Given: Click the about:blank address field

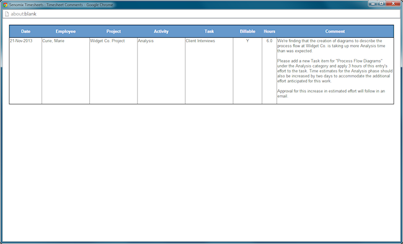Looking at the screenshot, I should click(x=201, y=14).
